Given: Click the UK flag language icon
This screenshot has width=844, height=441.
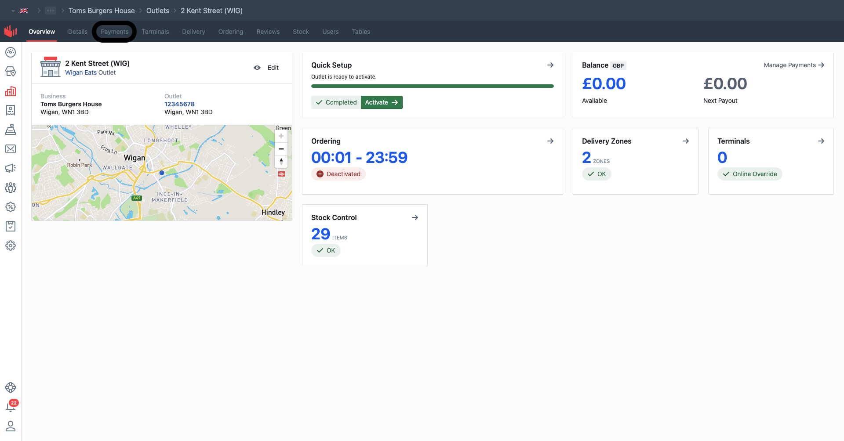Looking at the screenshot, I should tap(24, 11).
